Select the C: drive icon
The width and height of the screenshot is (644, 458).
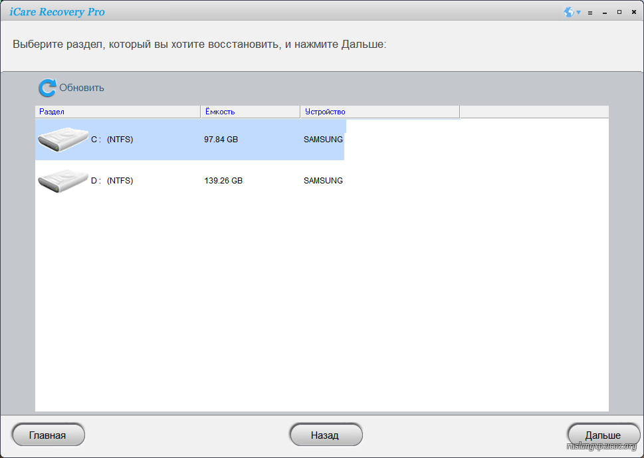pyautogui.click(x=63, y=140)
